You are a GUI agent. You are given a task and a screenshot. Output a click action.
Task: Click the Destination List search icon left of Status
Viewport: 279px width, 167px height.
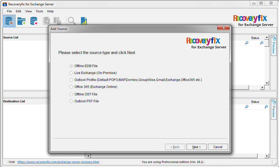tap(247, 107)
